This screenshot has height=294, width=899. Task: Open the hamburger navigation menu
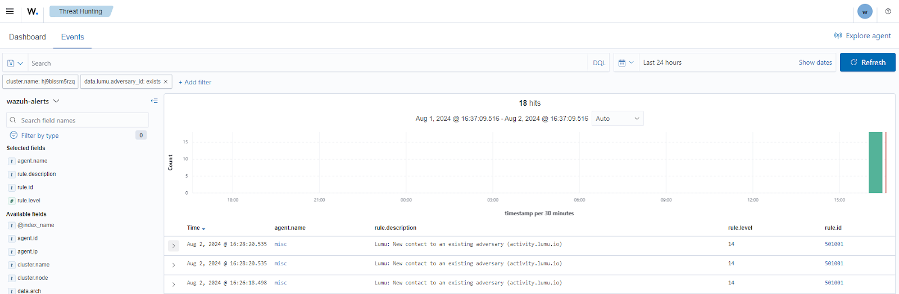point(10,11)
